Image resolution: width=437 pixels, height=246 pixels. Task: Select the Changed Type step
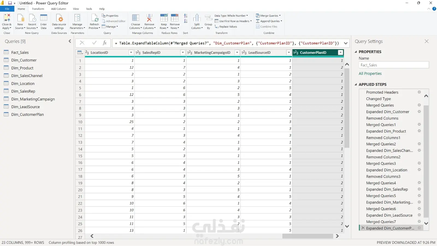pyautogui.click(x=378, y=99)
